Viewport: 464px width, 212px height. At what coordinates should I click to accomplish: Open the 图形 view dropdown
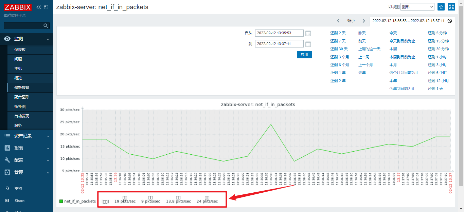pyautogui.click(x=417, y=7)
